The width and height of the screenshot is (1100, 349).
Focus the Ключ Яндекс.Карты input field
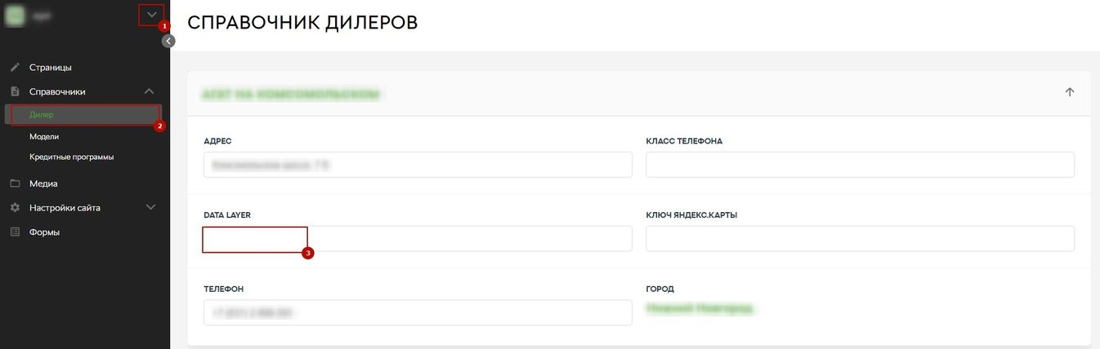coord(860,239)
